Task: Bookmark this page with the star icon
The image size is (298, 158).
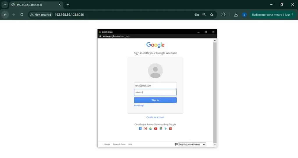Action: (212, 15)
